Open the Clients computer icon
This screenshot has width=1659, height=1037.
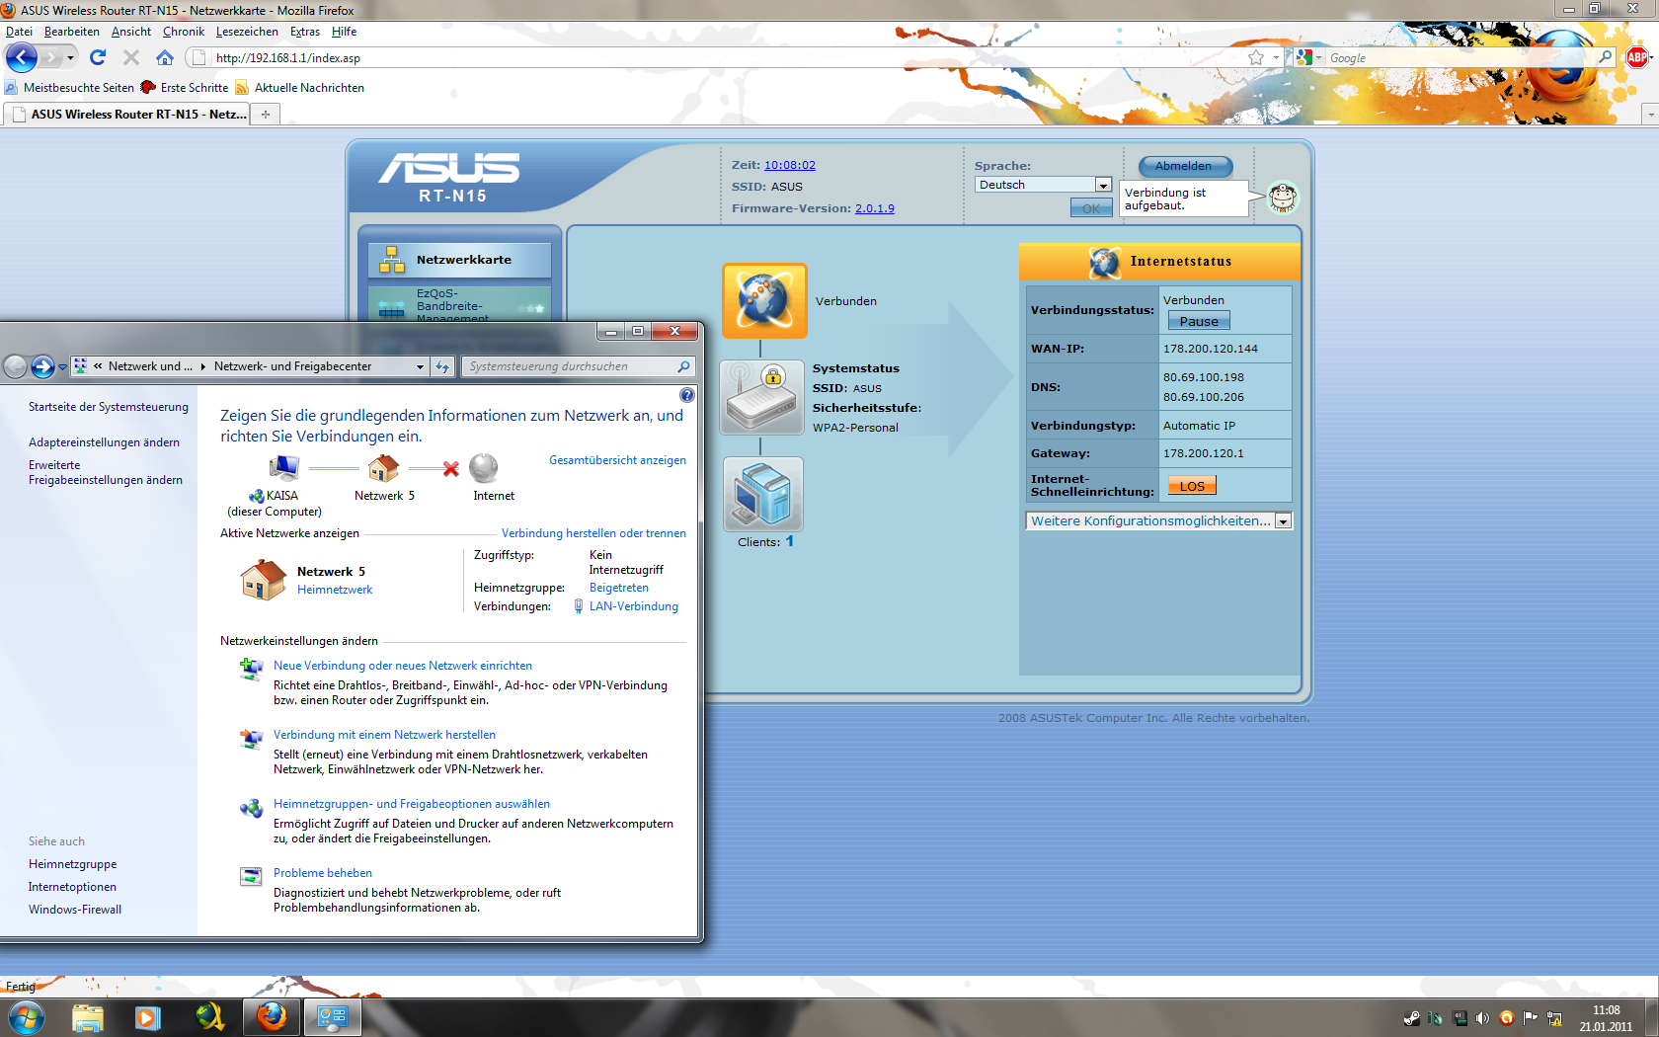pos(763,494)
